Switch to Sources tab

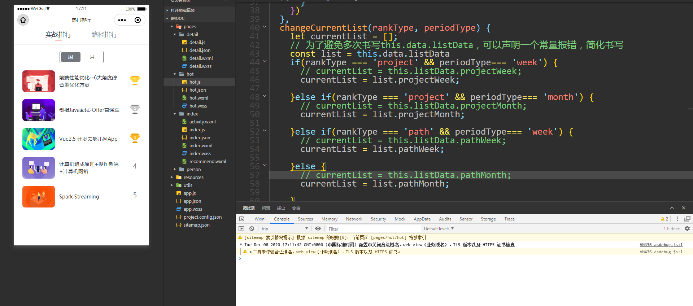tap(305, 219)
